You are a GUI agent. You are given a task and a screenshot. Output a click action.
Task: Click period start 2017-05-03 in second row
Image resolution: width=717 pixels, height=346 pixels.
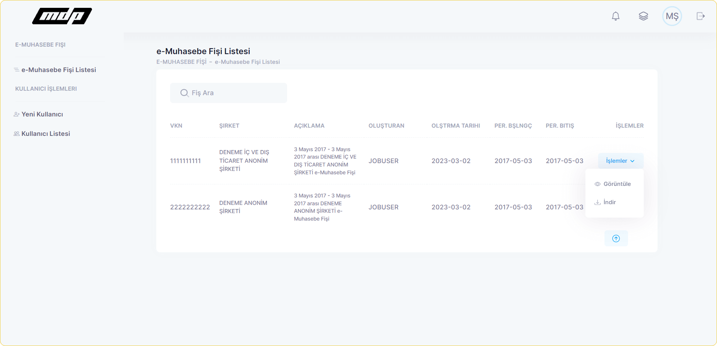[x=513, y=207]
